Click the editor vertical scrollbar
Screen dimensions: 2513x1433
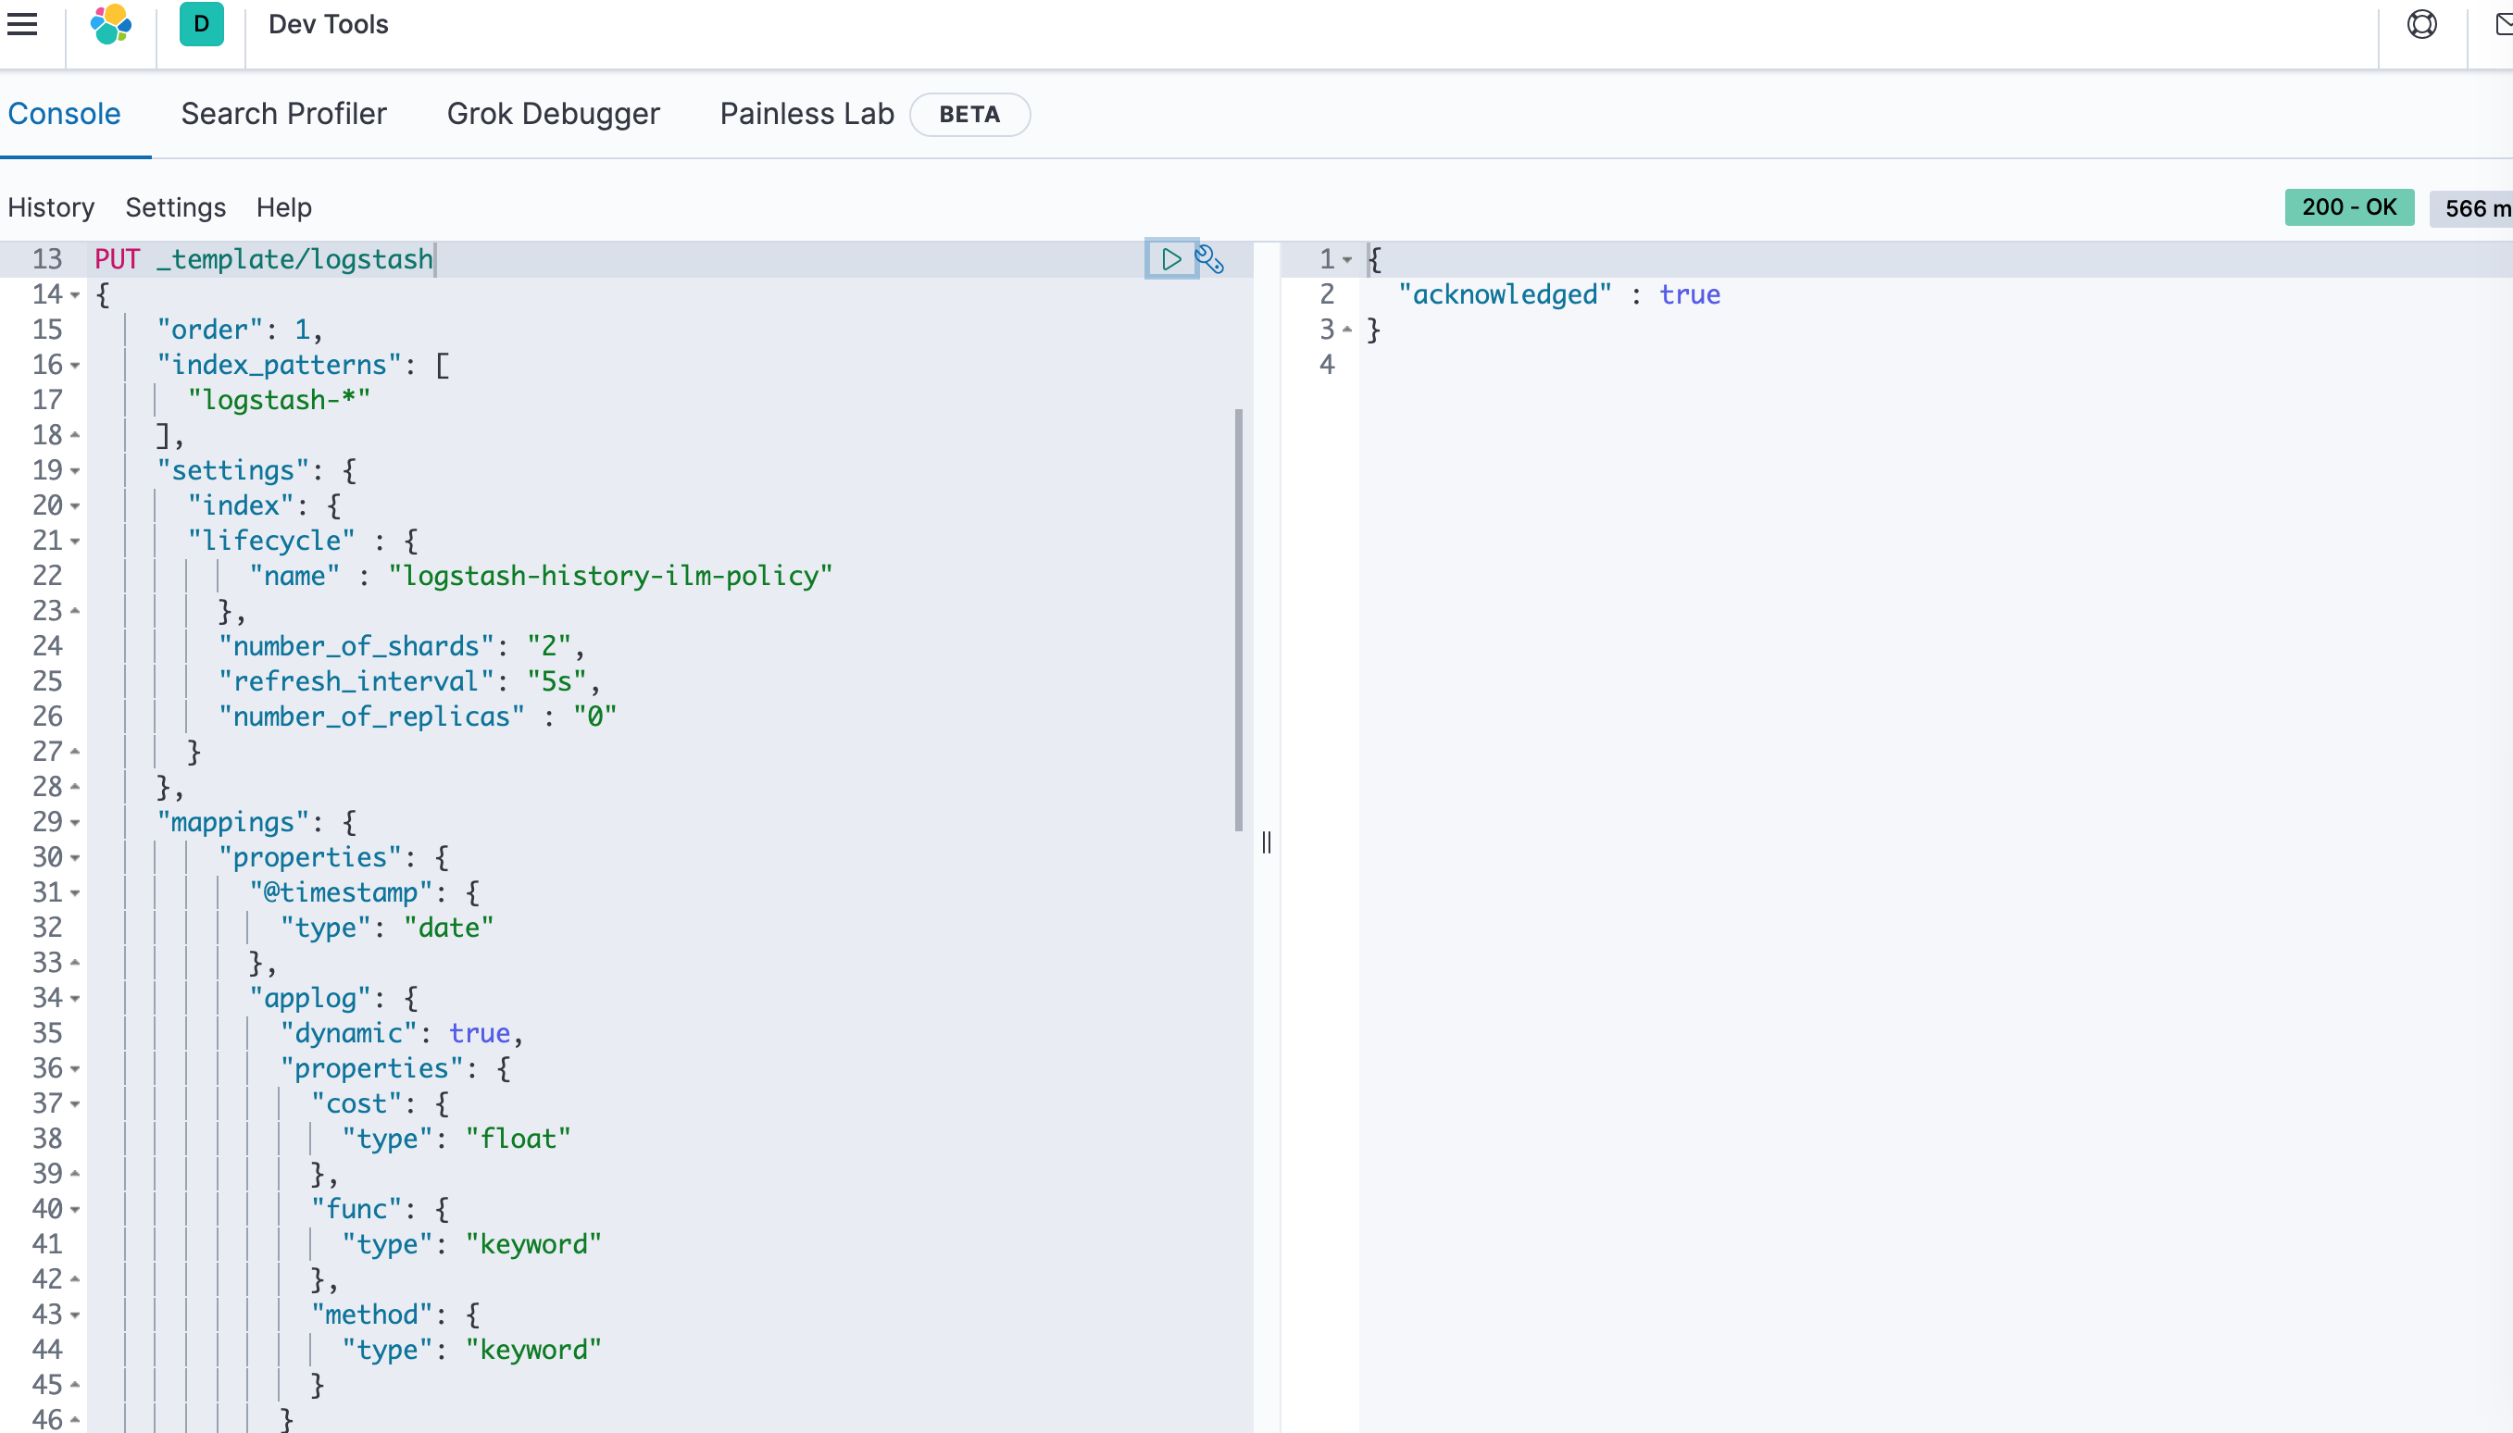[1238, 620]
